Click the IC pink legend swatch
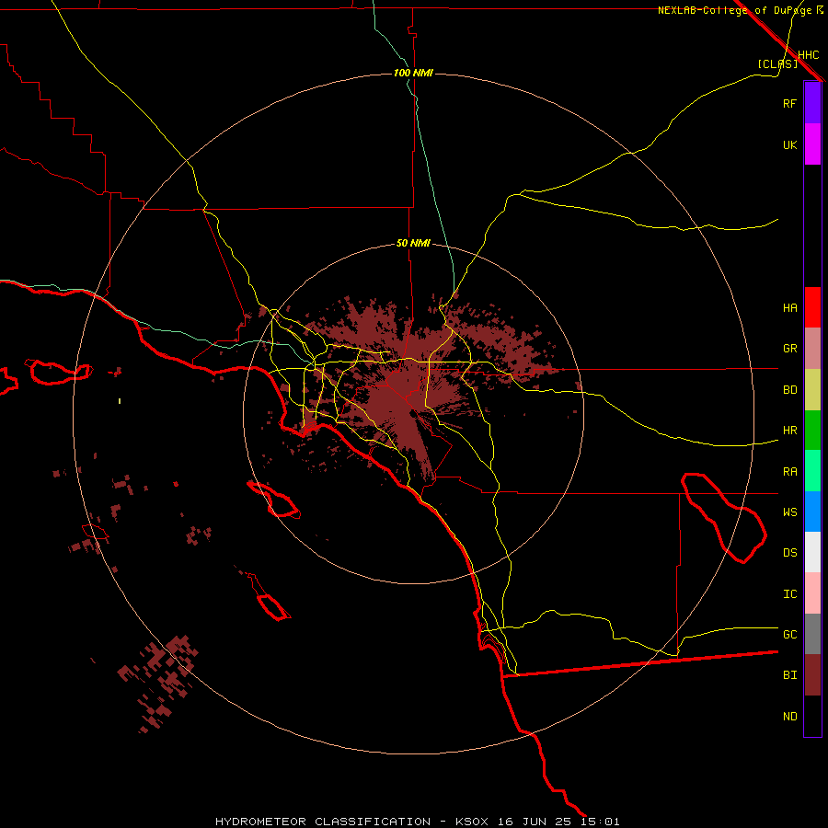This screenshot has height=828, width=828. [x=812, y=593]
